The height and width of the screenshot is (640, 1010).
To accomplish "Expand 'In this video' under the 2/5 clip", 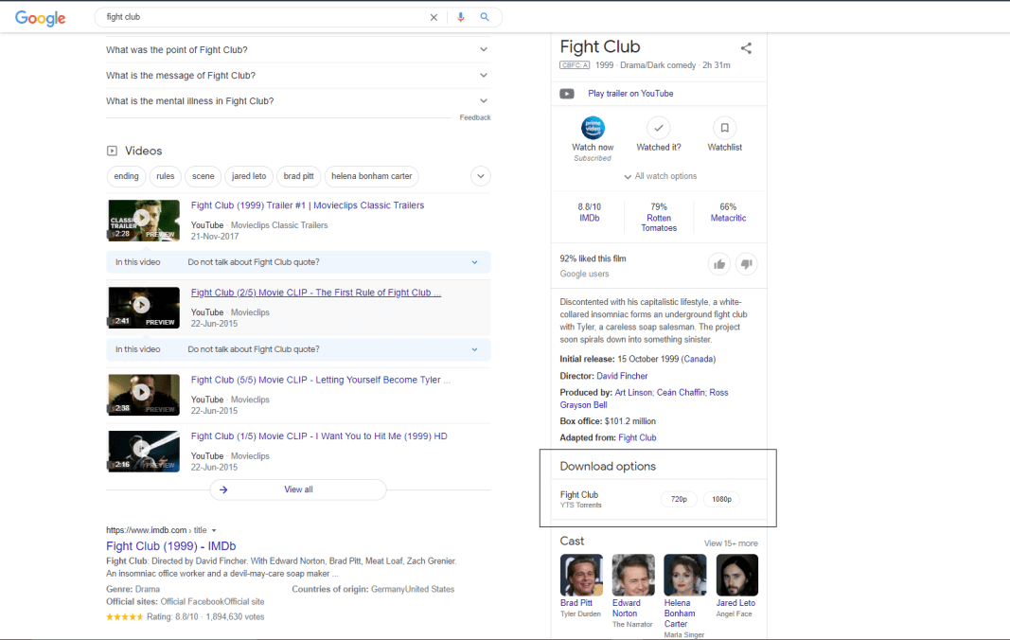I will pyautogui.click(x=298, y=349).
